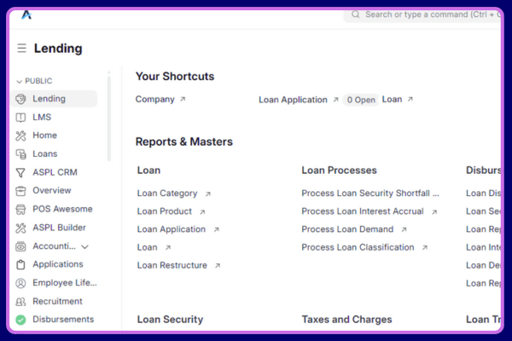Open Process Loan Interest Accrual

point(363,211)
